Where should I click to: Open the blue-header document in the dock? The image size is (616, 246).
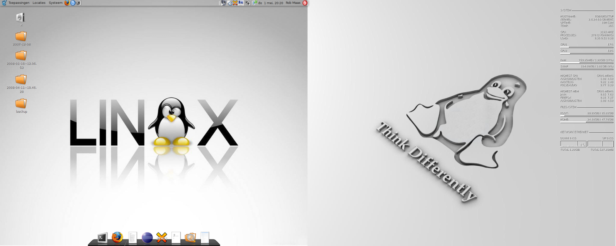205,238
